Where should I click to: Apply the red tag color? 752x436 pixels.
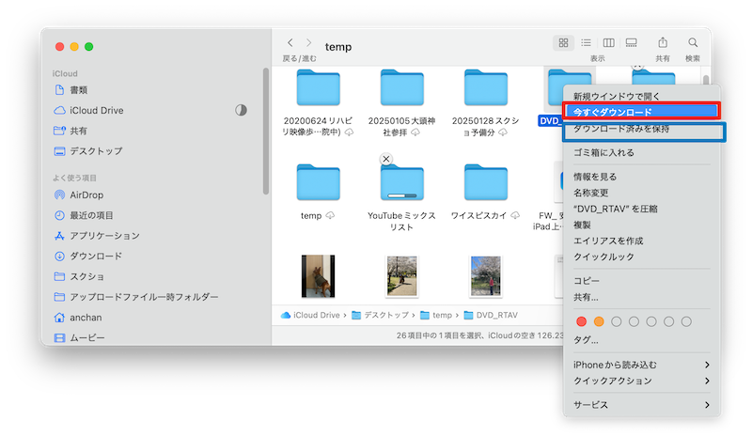581,321
